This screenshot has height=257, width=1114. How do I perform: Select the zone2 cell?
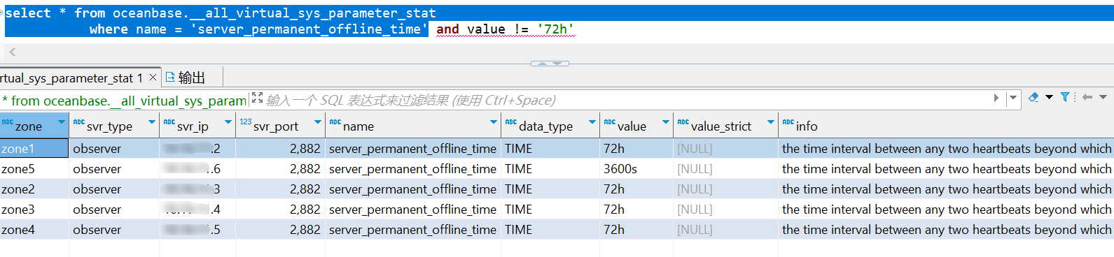pos(34,189)
